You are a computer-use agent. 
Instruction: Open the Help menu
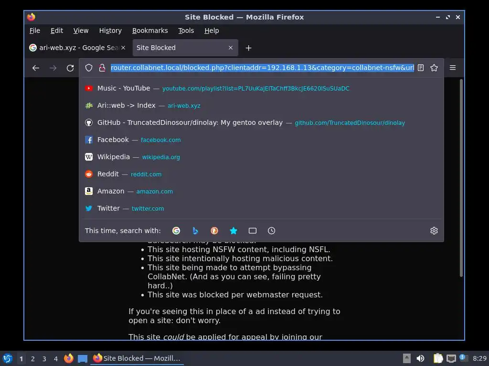click(212, 30)
